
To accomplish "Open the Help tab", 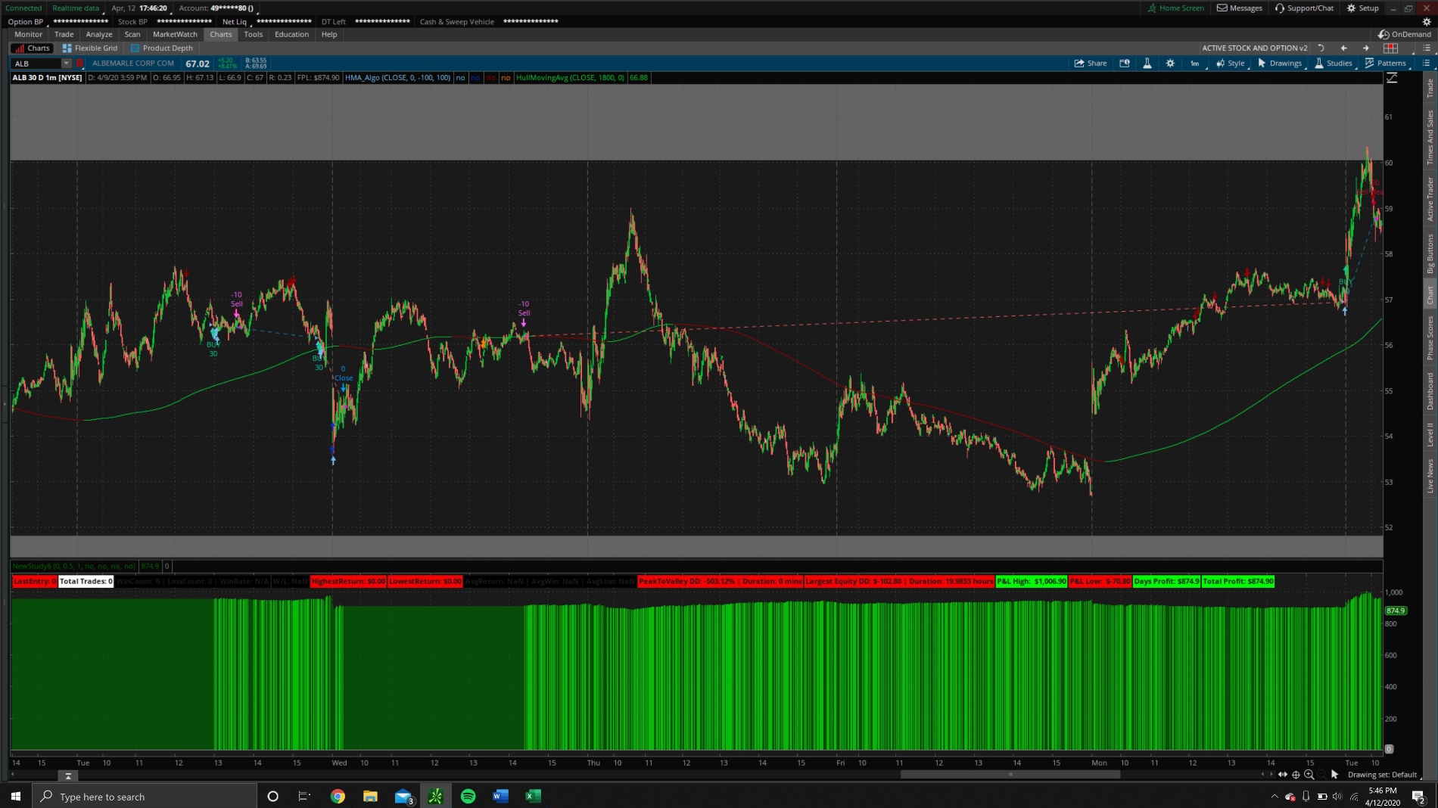I will [x=329, y=34].
